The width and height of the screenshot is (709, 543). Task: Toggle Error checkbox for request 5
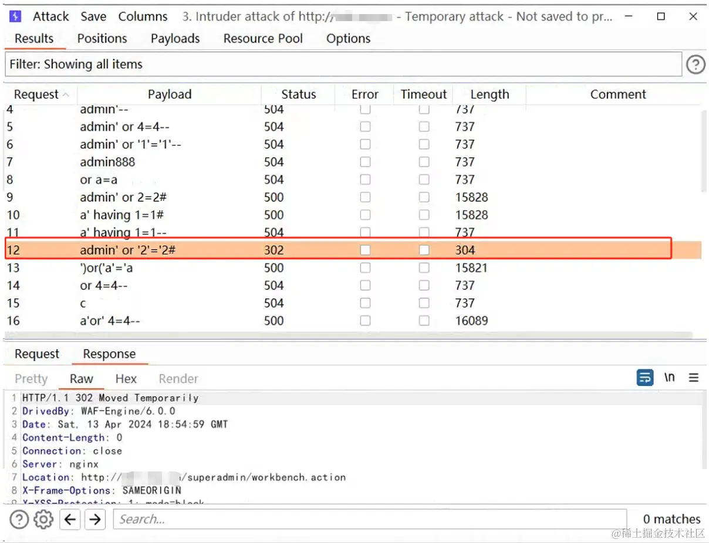(365, 127)
